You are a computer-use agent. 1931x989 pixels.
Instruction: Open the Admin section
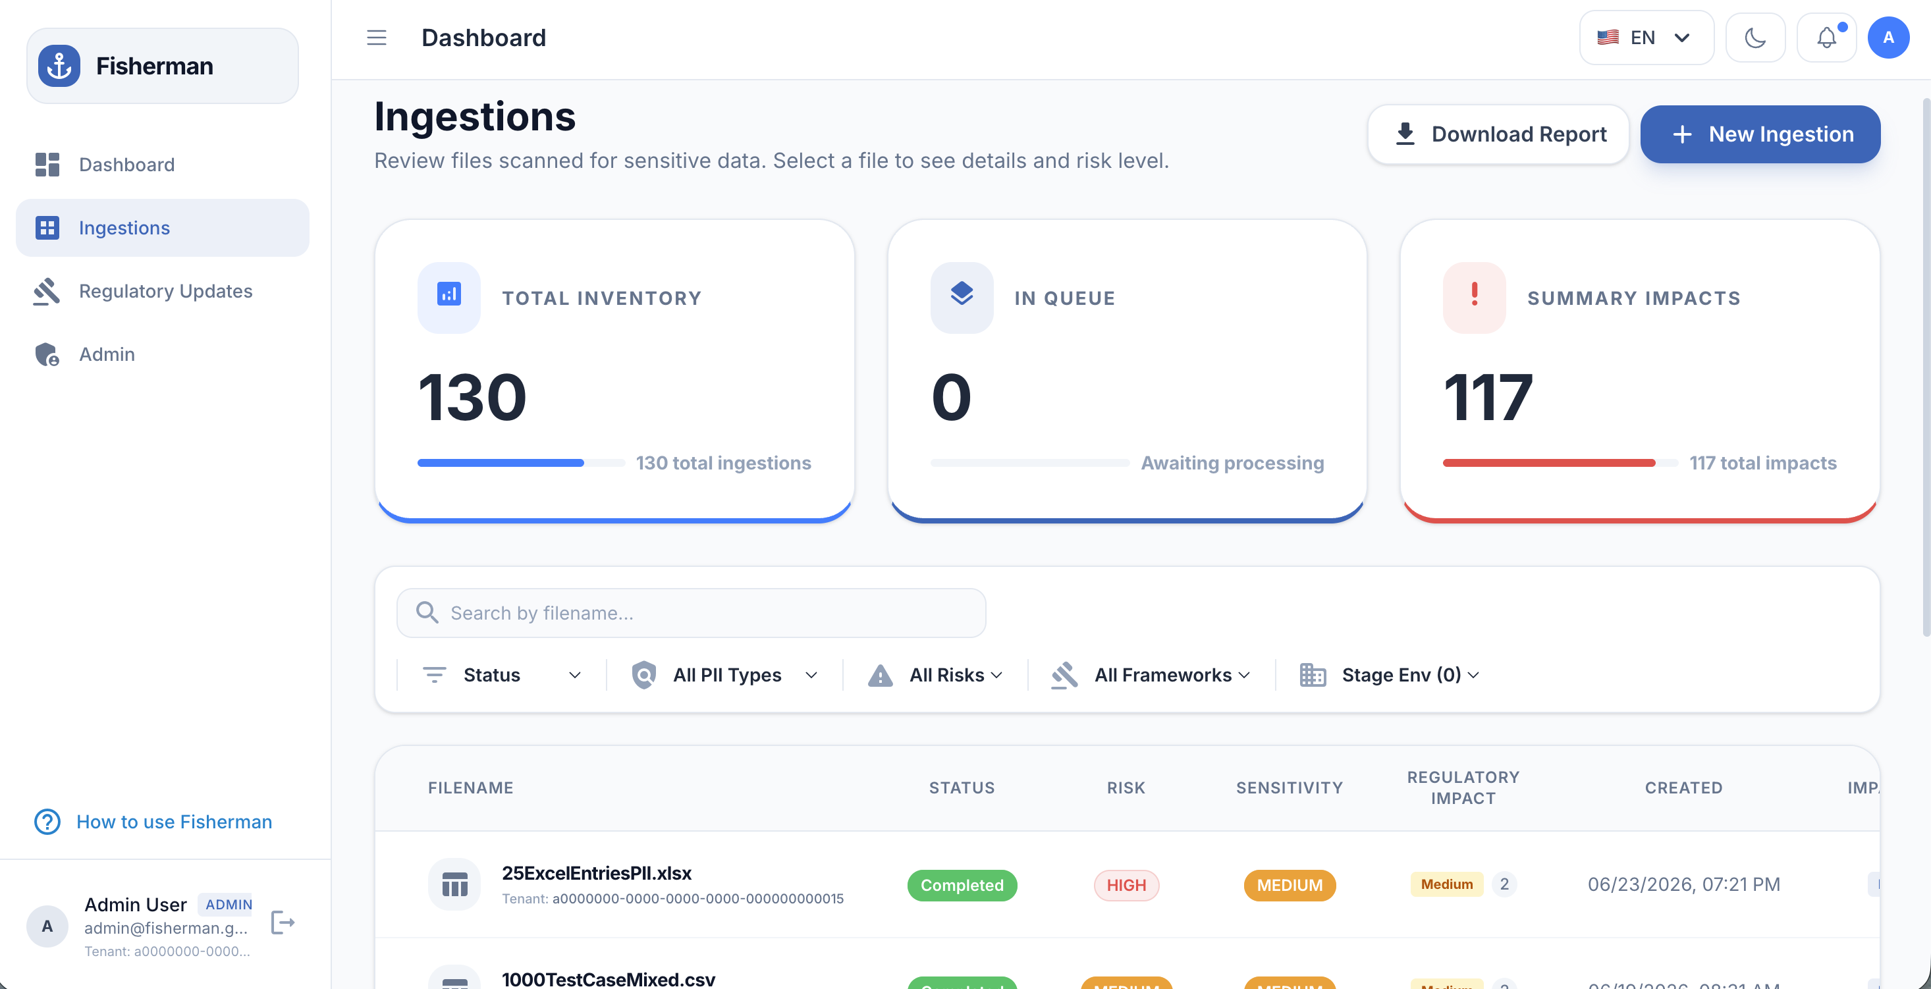click(163, 354)
